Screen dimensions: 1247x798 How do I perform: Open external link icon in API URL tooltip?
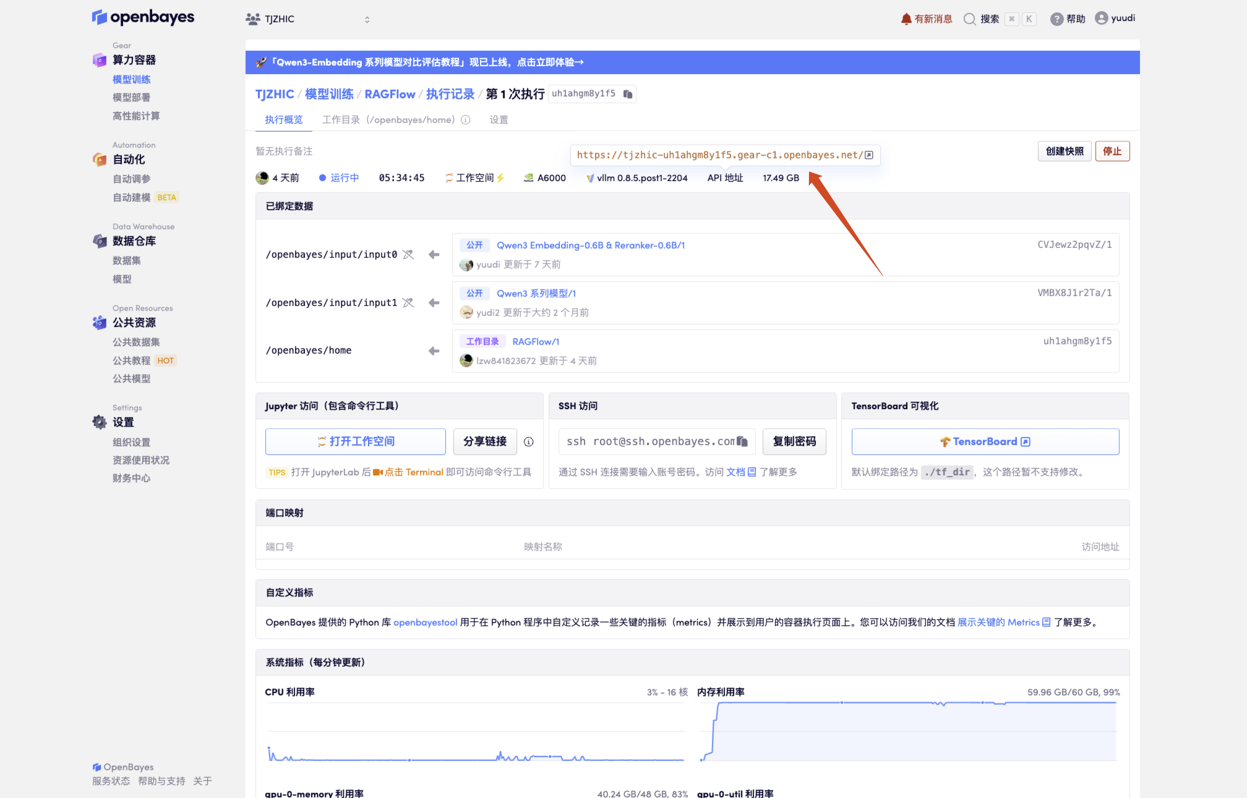pos(869,155)
